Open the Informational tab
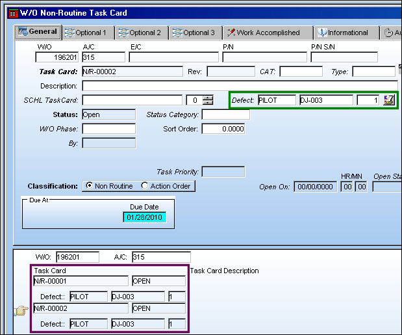 coord(346,33)
